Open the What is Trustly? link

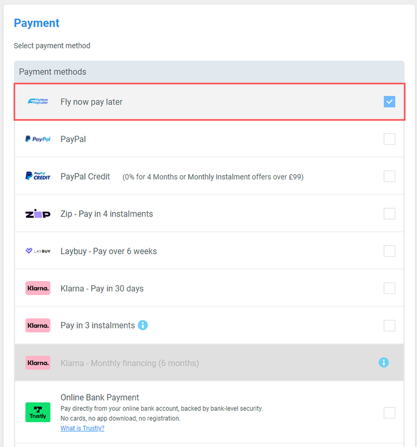[82, 428]
